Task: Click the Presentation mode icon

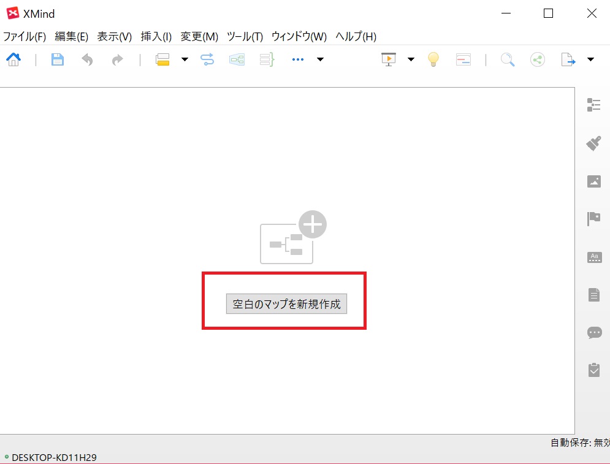Action: [x=389, y=59]
